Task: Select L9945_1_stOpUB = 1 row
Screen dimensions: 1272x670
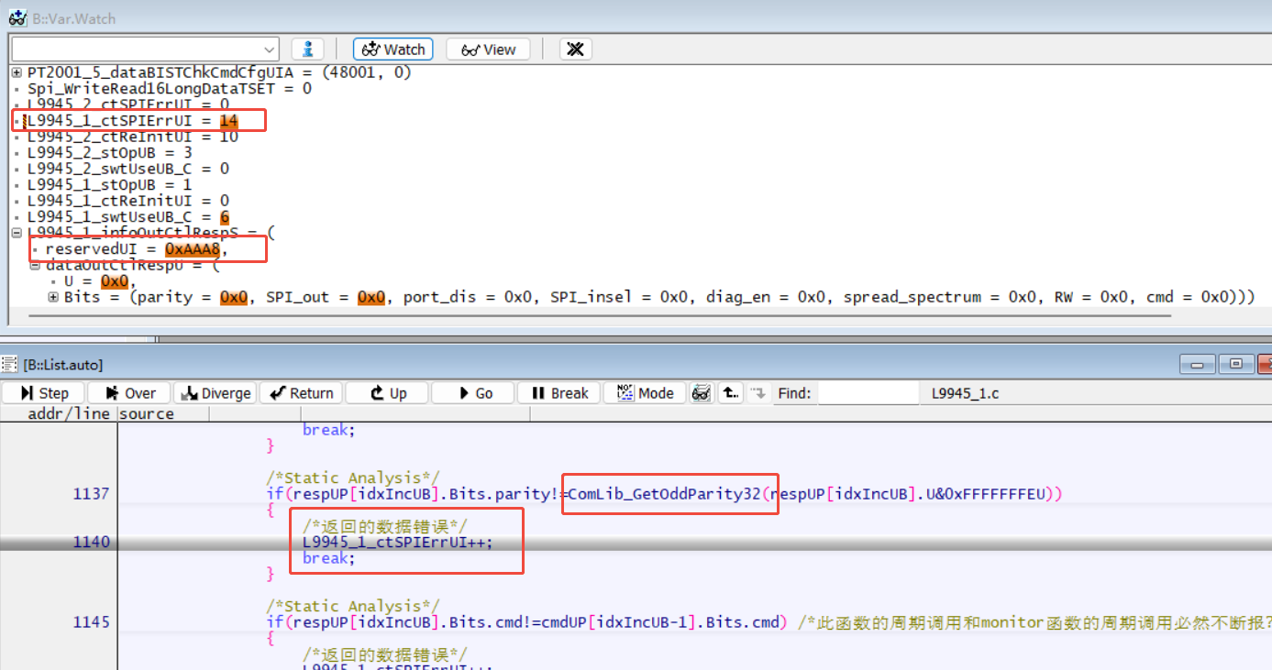Action: [109, 185]
